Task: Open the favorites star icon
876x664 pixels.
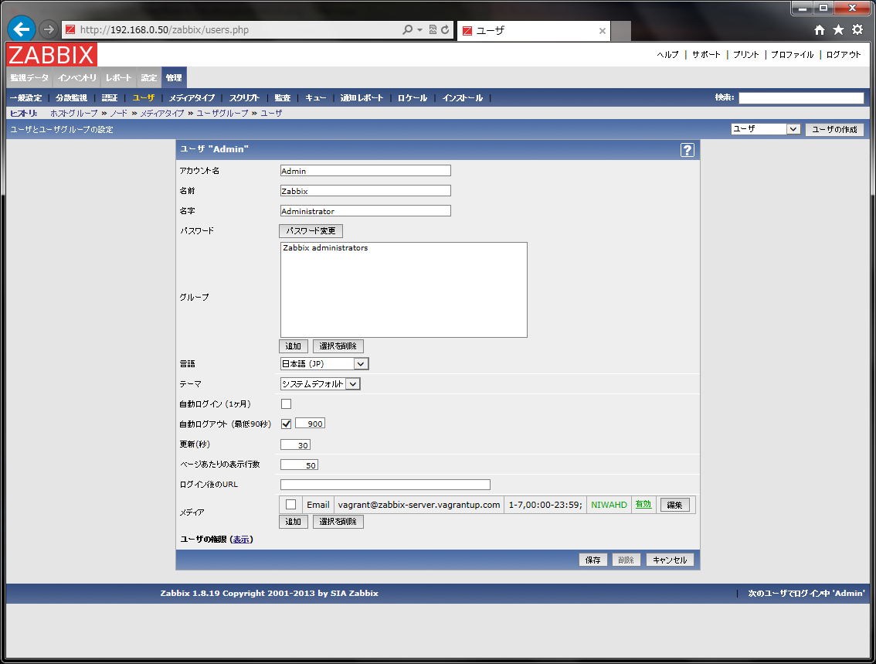Action: tap(838, 29)
